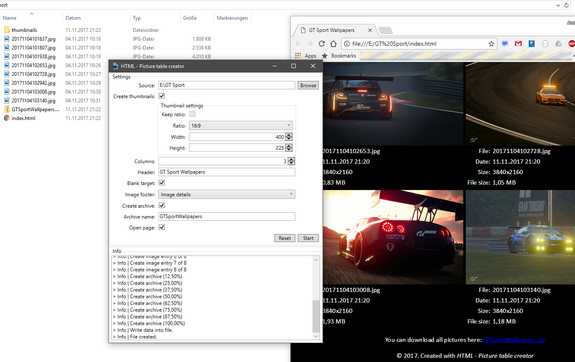Open the Apps grid in the bookmarks bar
Viewport: 575px width, 362px height.
[x=306, y=56]
